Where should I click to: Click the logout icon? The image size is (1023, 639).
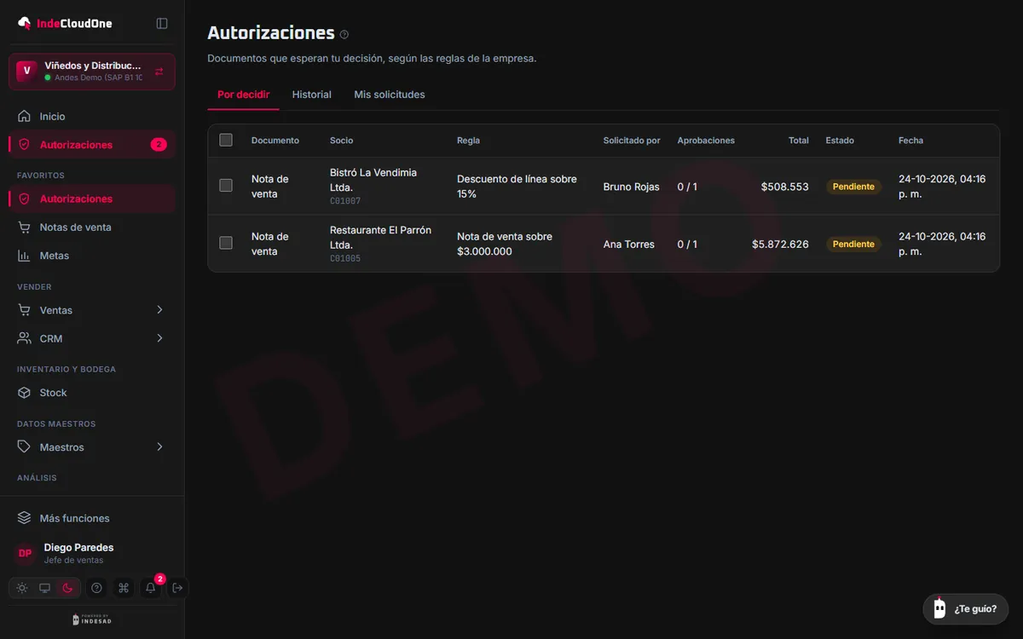tap(177, 588)
